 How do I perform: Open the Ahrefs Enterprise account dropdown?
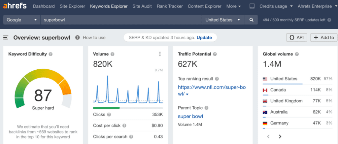(317, 6)
